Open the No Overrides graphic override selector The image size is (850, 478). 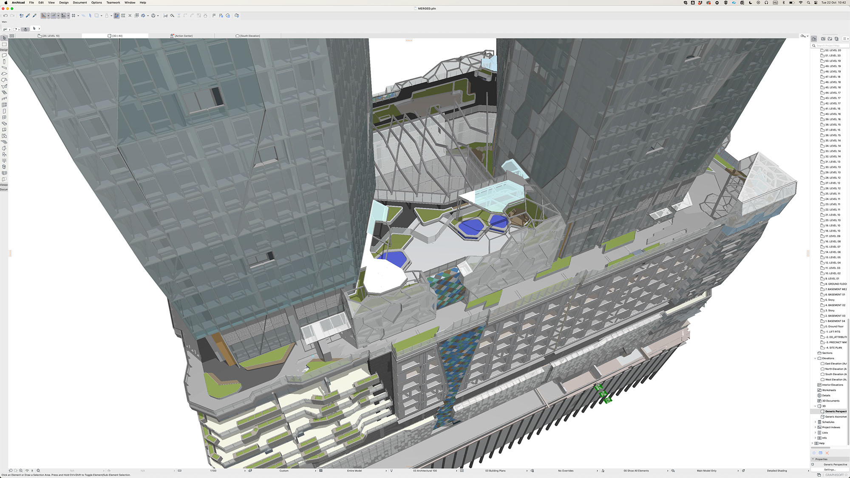pos(566,471)
